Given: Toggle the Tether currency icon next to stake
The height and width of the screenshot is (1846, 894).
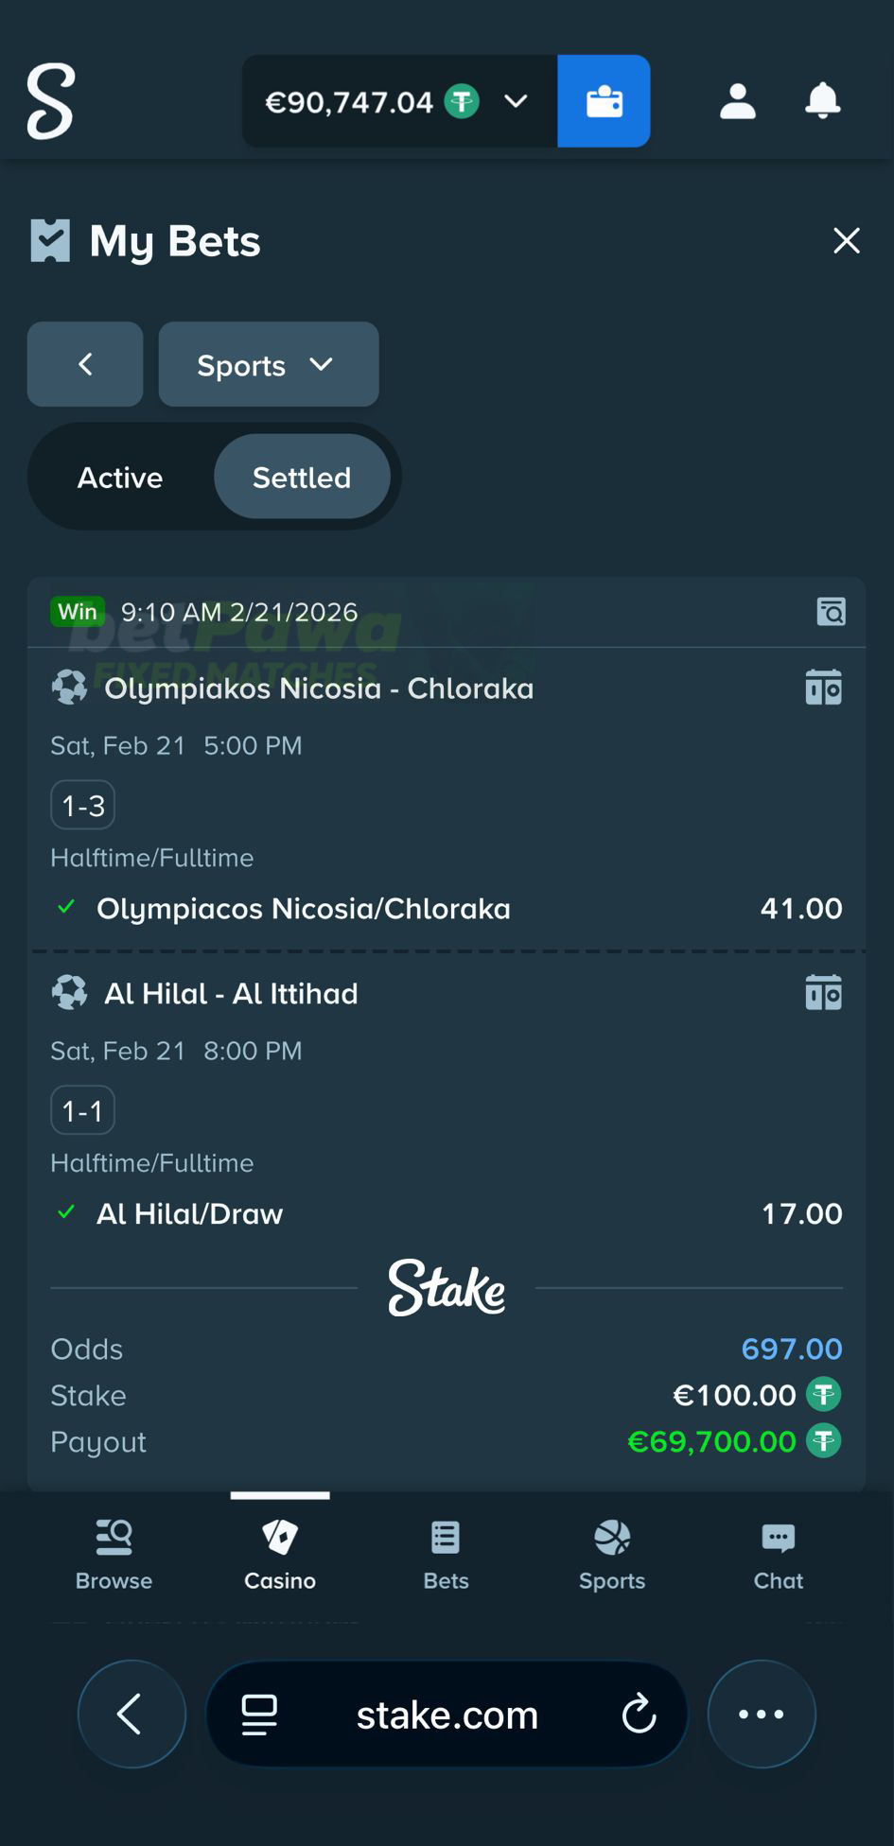Looking at the screenshot, I should pyautogui.click(x=824, y=1395).
